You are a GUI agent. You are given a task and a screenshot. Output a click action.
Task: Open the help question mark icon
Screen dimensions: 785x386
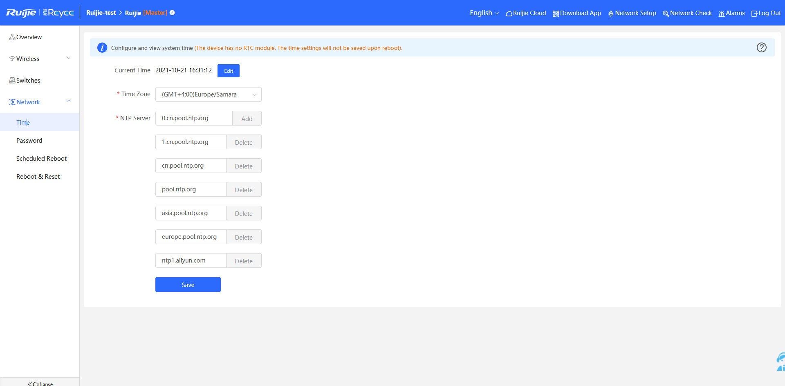[x=761, y=47]
